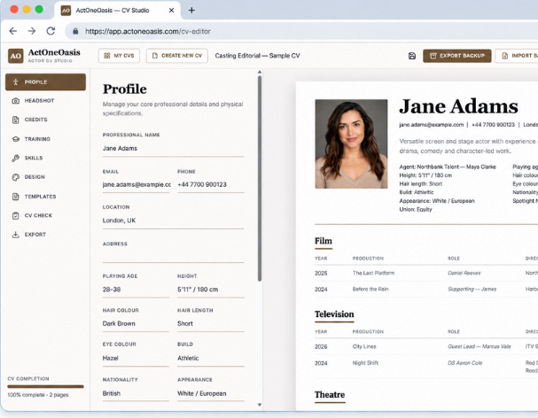Viewport: 538px width, 418px height.
Task: Click Before the Rain production entry
Action: 370,289
